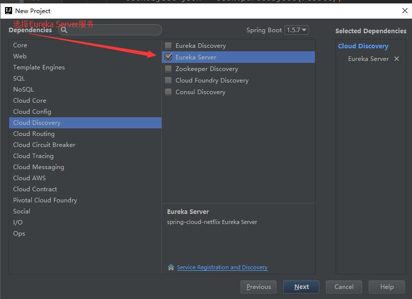Open the Cloud Circuit Breaker category
The width and height of the screenshot is (412, 299).
click(x=85, y=145)
